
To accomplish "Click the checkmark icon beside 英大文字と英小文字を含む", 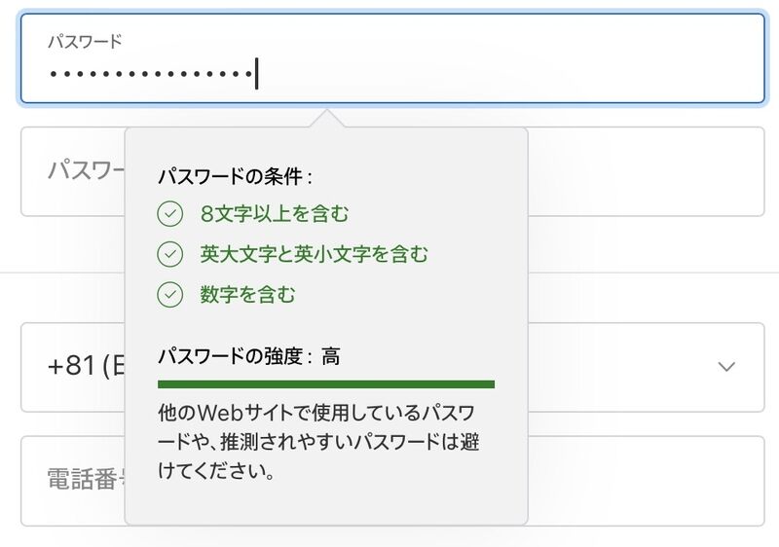I will pos(169,254).
